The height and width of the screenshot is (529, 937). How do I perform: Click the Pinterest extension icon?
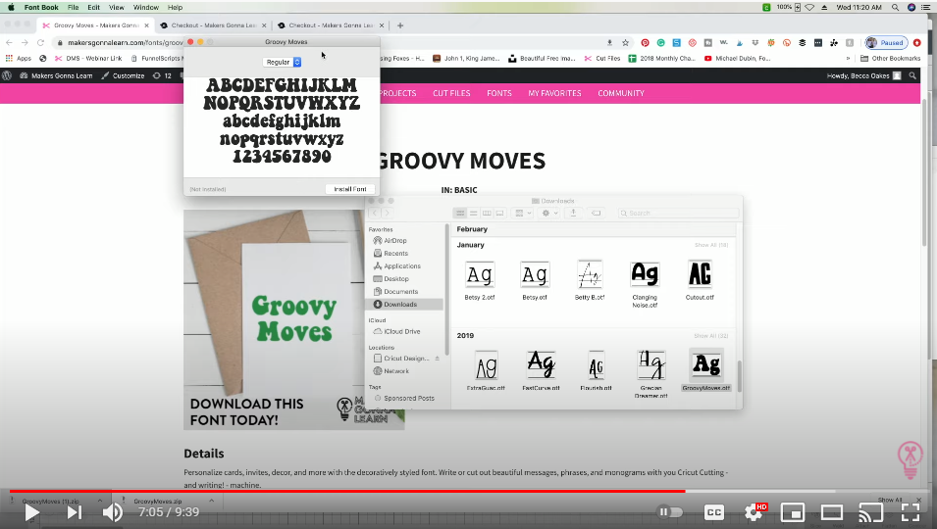645,43
